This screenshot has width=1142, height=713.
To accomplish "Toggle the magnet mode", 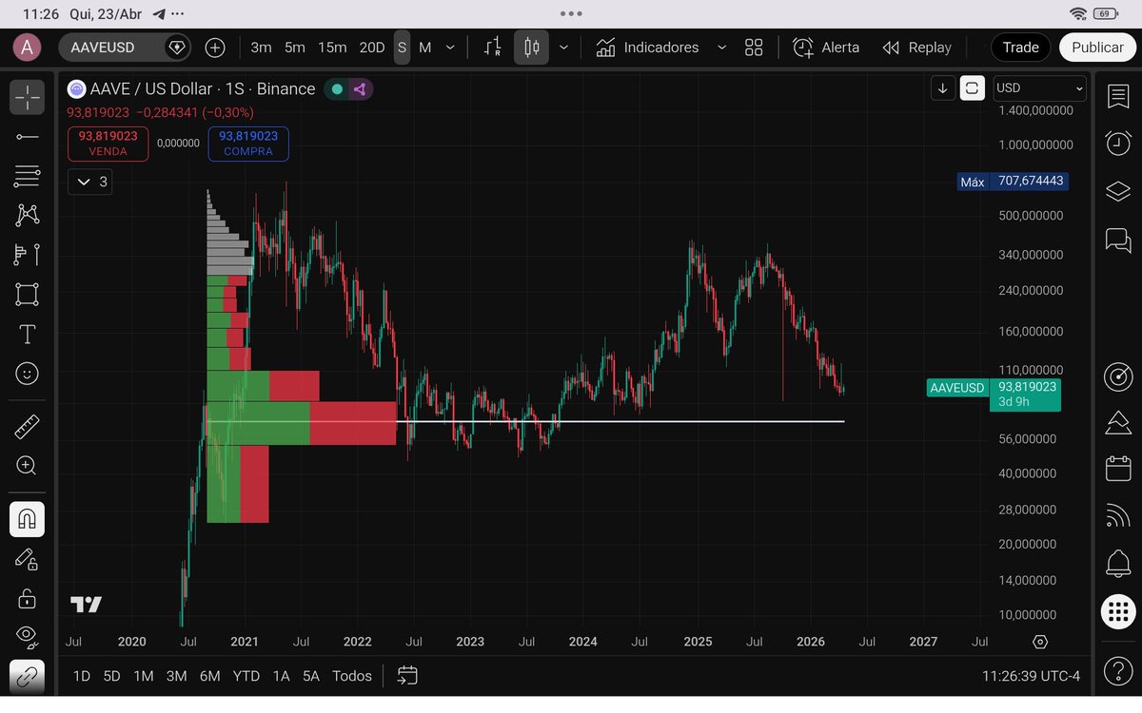I will pyautogui.click(x=28, y=519).
